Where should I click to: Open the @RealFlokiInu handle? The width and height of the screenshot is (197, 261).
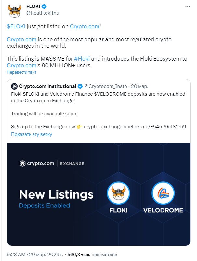(x=43, y=13)
